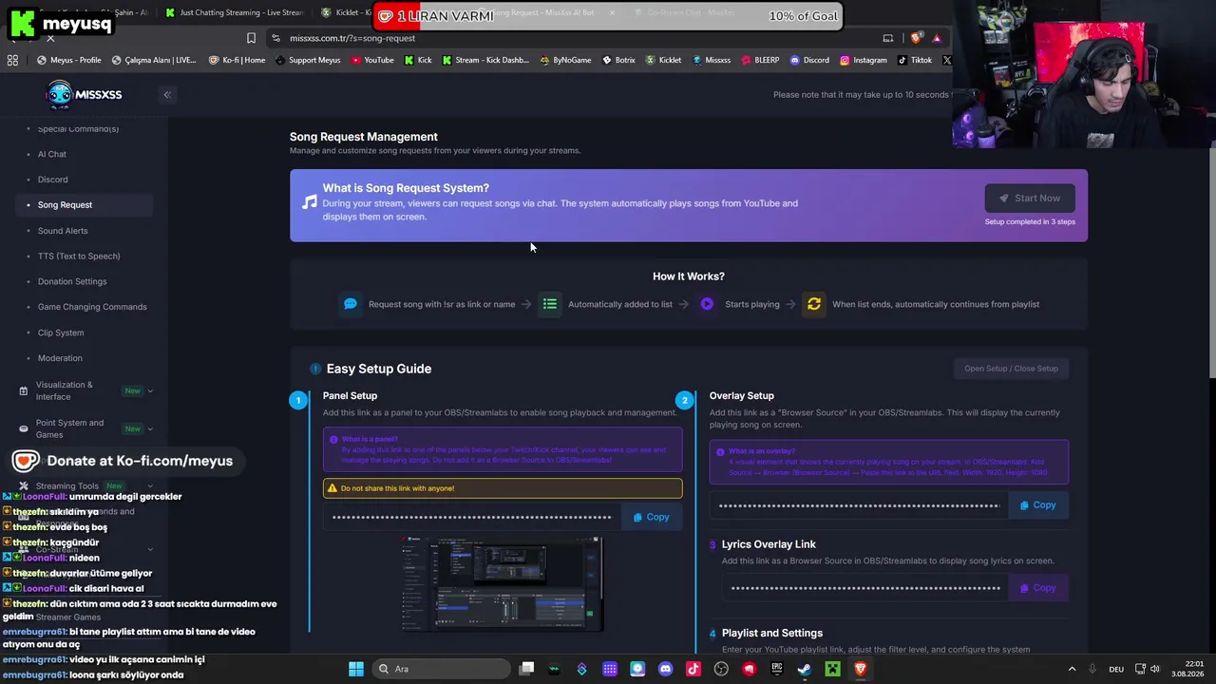Open the Just Chatting Streaming browser tab
Screen dimensions: 1216x684
tap(234, 12)
